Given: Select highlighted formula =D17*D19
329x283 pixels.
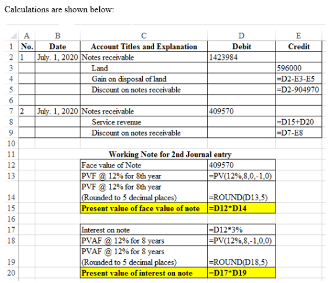Looking at the screenshot, I should pyautogui.click(x=241, y=273).
